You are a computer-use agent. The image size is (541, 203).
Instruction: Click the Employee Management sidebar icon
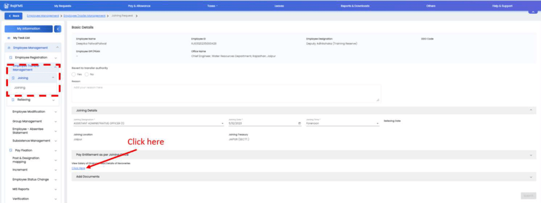[9, 48]
